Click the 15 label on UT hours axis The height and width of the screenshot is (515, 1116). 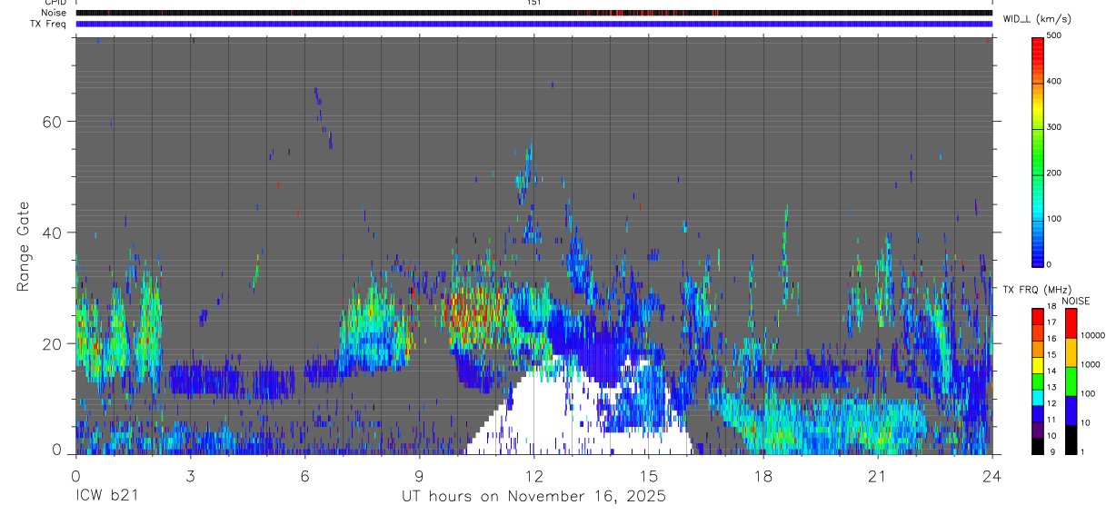pos(649,476)
